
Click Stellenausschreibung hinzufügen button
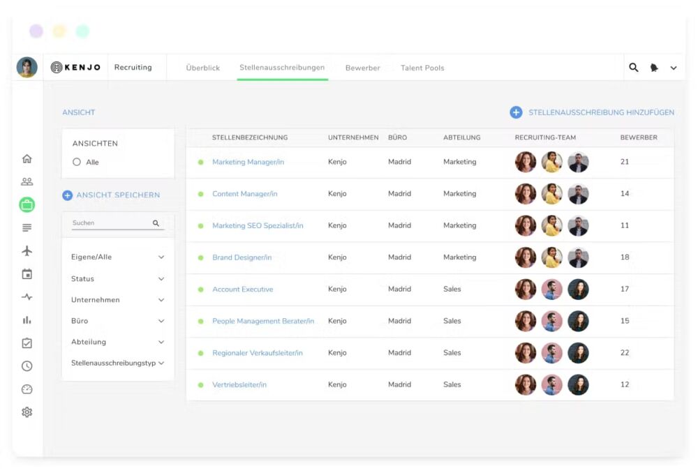point(593,112)
